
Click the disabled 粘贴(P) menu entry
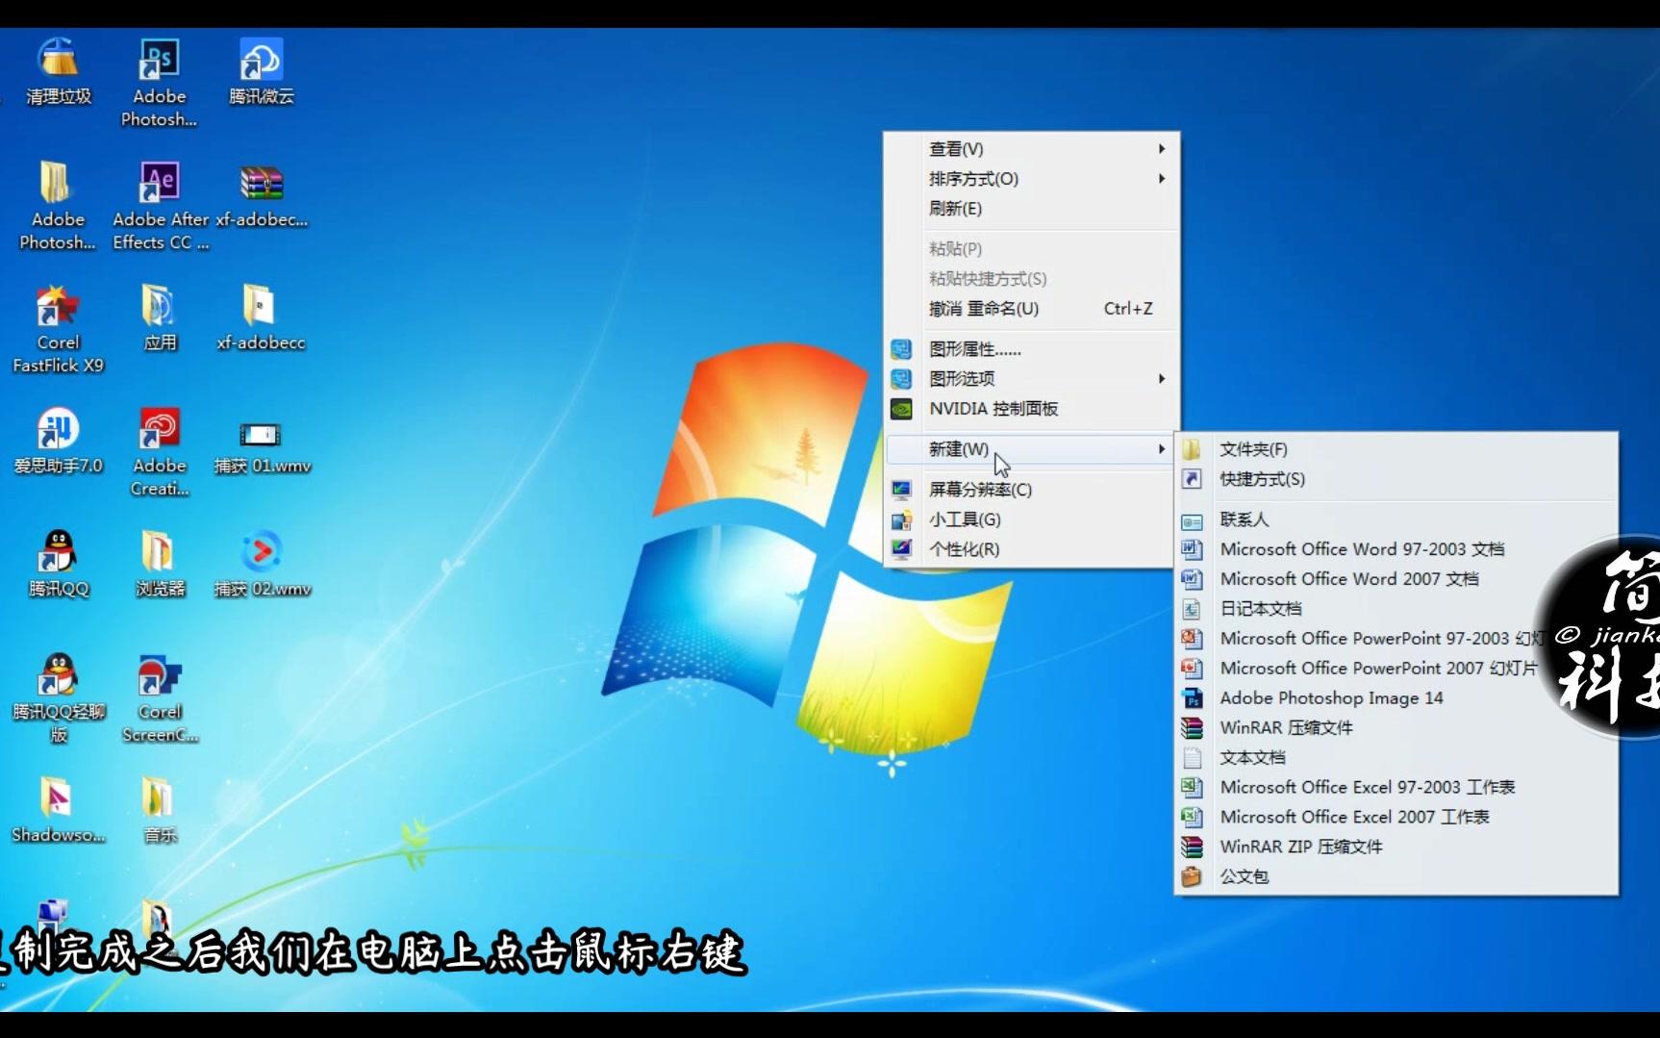pyautogui.click(x=1031, y=249)
